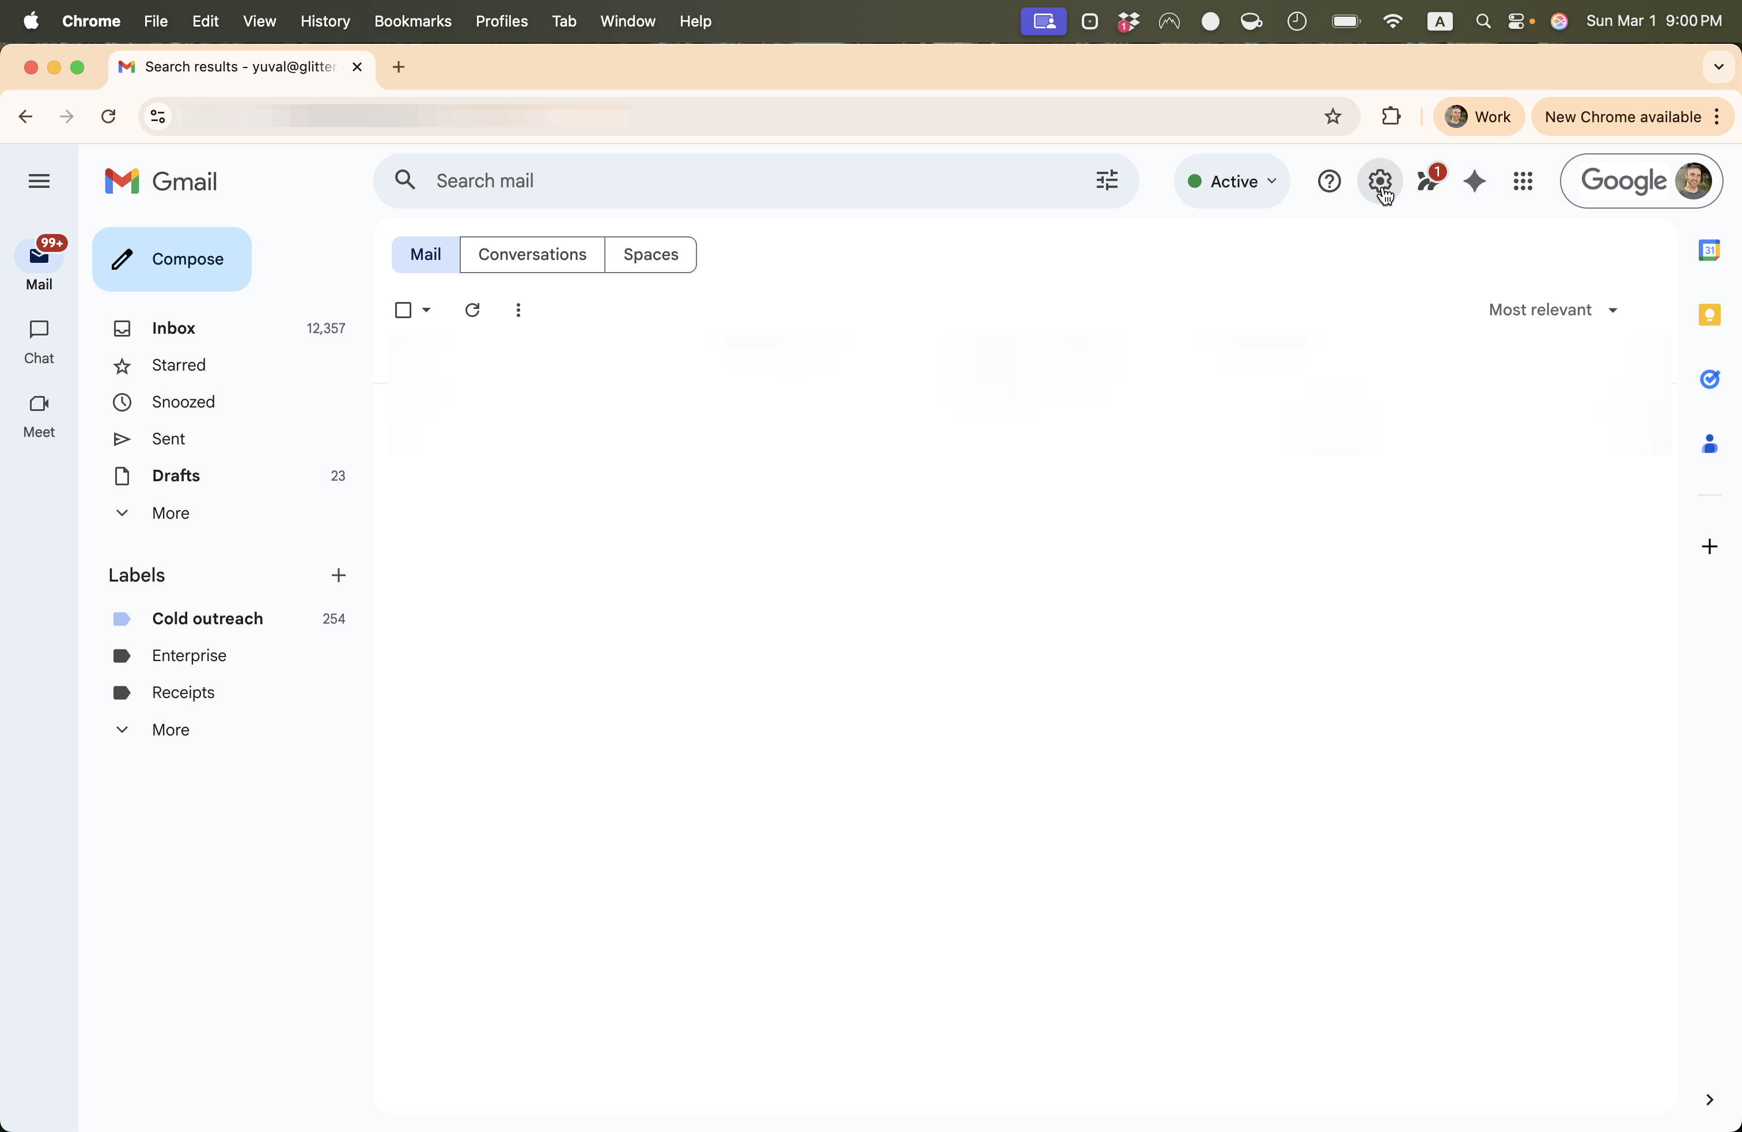Viewport: 1742px width, 1132px height.
Task: Tick the select-all messages checkbox
Action: click(x=403, y=310)
